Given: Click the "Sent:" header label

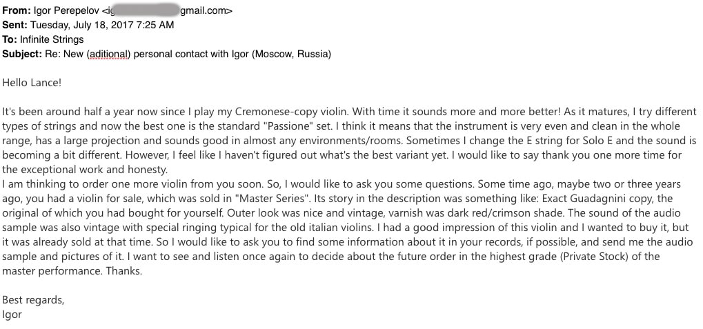Looking at the screenshot, I should 14,25.
